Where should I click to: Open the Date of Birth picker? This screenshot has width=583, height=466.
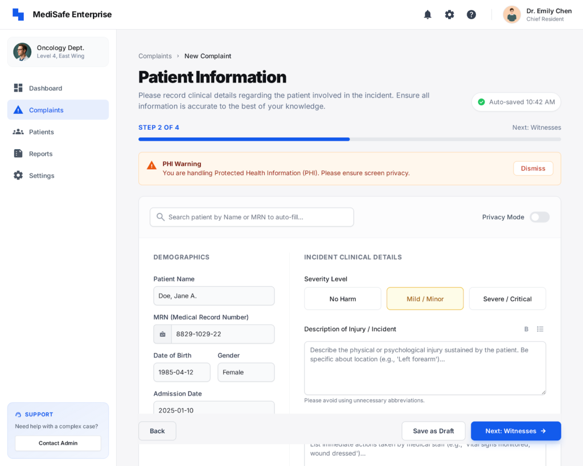pyautogui.click(x=182, y=372)
